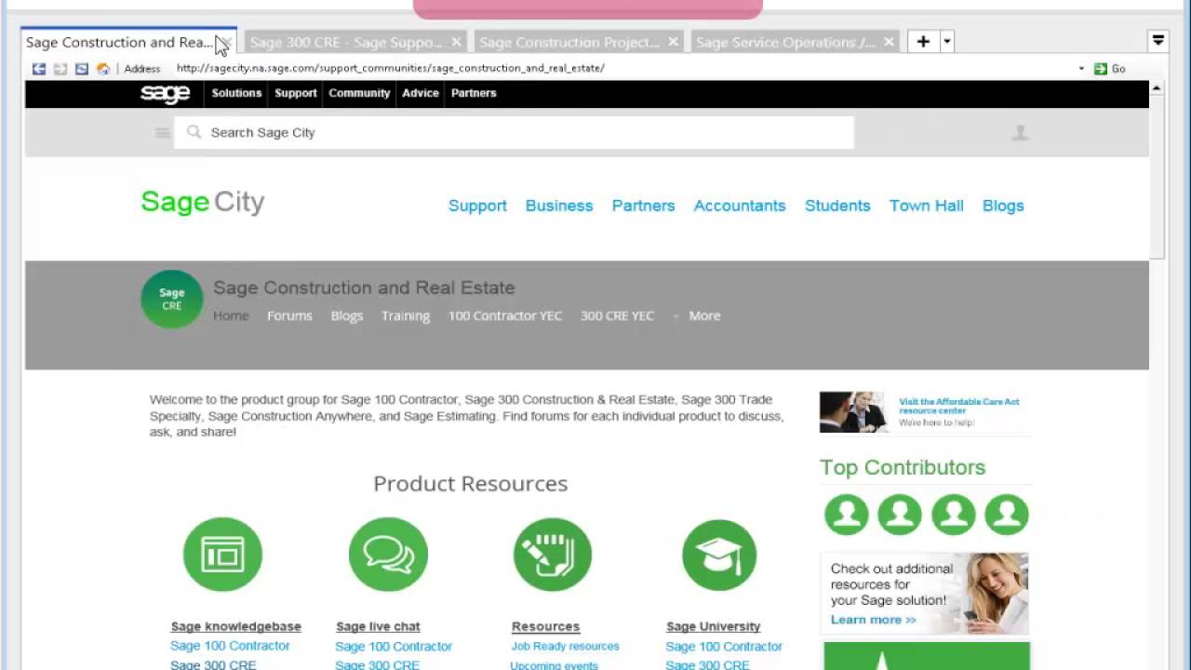Click the browser forward arrow icon

[60, 69]
